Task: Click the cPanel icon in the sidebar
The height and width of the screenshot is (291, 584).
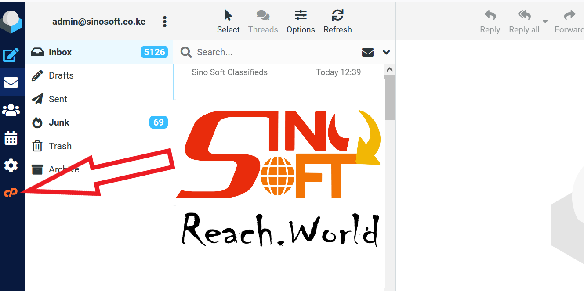Action: point(11,192)
